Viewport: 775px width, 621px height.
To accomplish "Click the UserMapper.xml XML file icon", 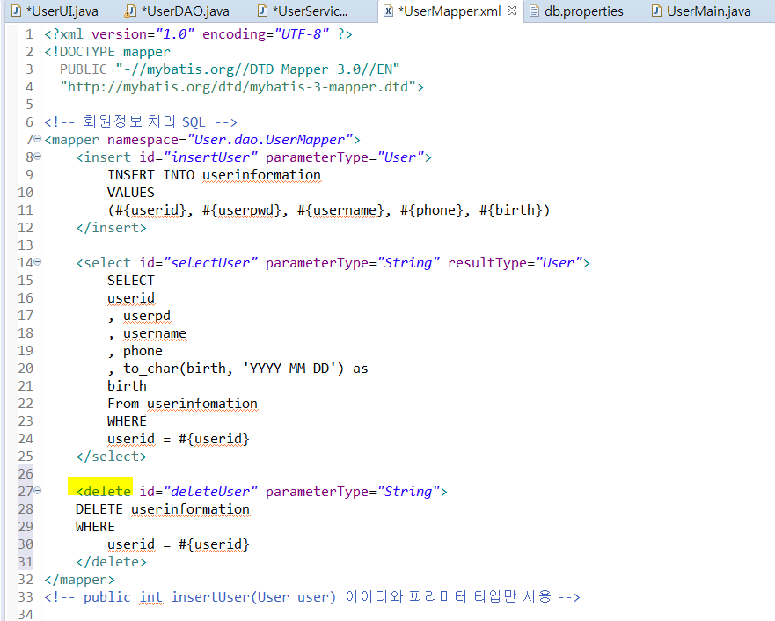I will (389, 11).
